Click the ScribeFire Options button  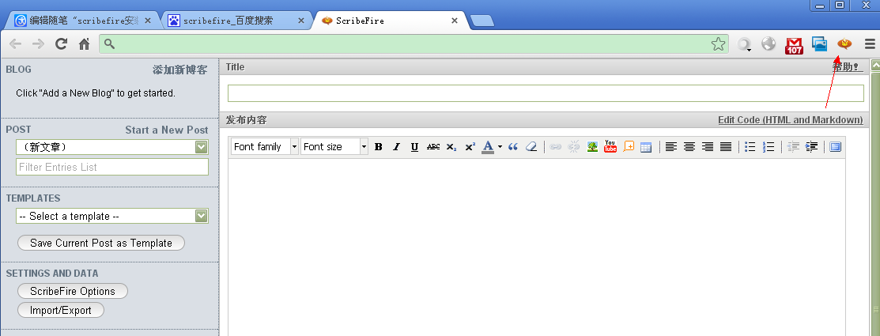click(x=73, y=291)
